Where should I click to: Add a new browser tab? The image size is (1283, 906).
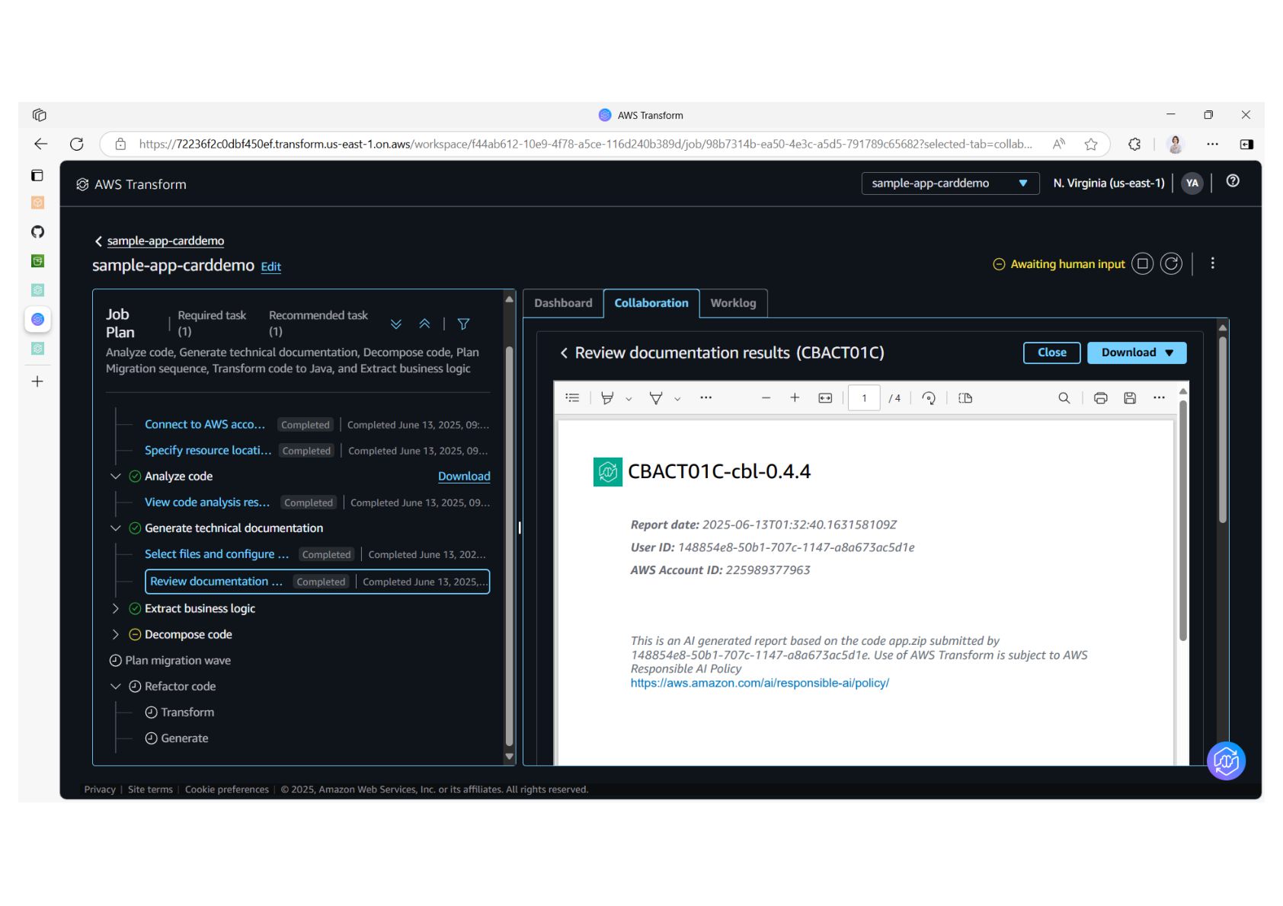point(37,381)
